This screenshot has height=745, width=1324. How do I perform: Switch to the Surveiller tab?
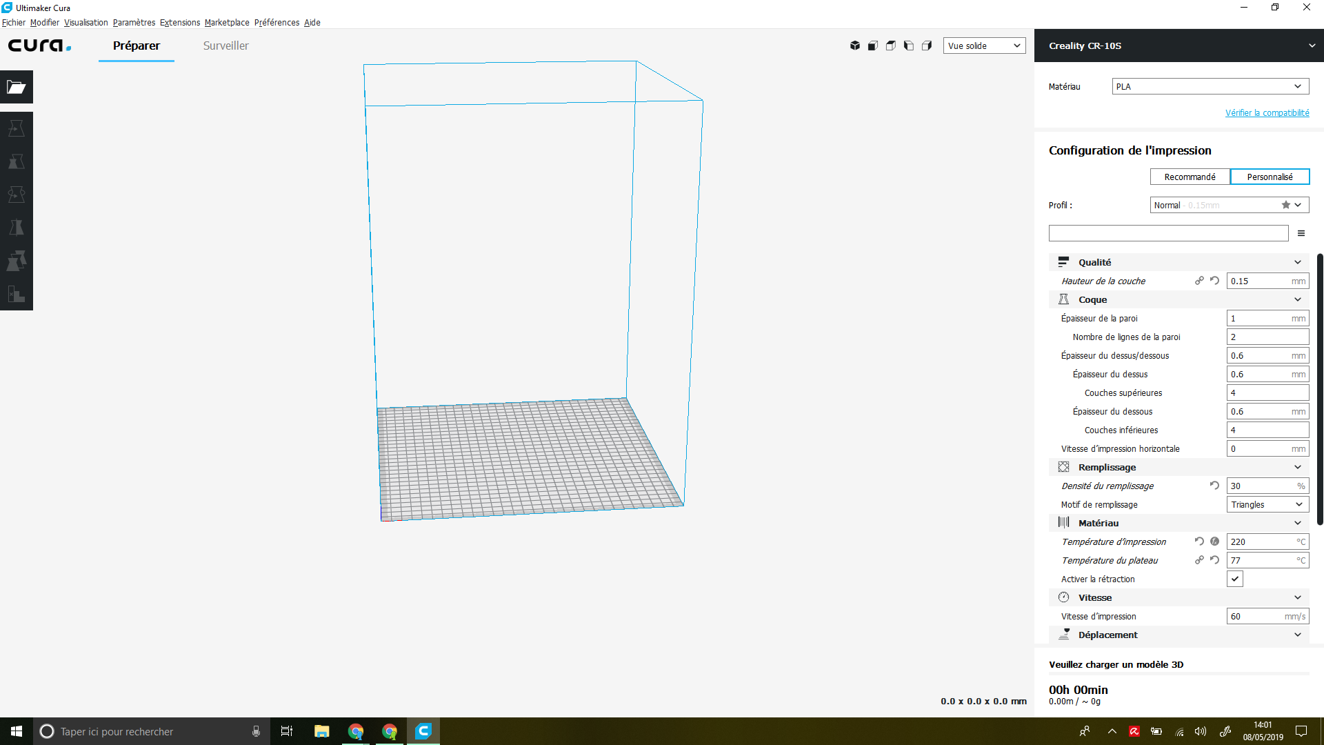coord(225,46)
